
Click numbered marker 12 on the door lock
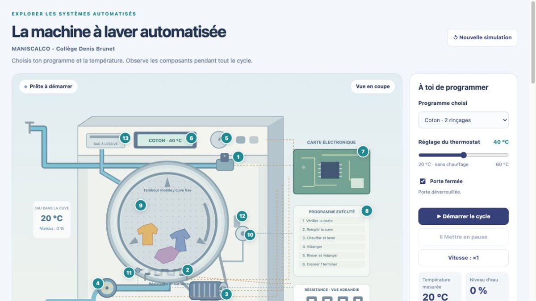click(x=242, y=216)
